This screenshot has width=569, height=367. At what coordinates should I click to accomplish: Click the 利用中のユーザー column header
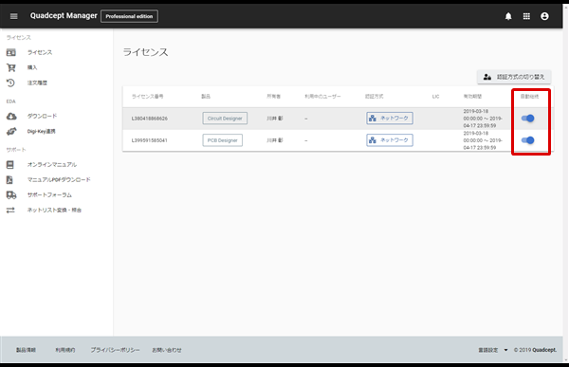322,97
